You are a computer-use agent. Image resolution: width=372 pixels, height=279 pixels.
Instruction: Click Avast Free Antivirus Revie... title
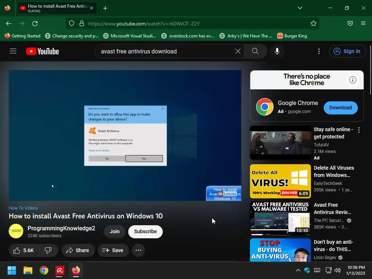[x=332, y=209]
